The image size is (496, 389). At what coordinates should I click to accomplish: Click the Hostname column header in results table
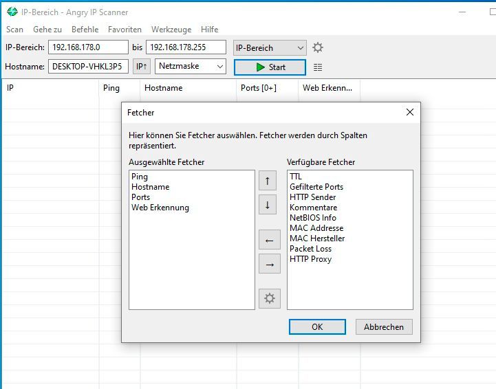click(x=188, y=88)
